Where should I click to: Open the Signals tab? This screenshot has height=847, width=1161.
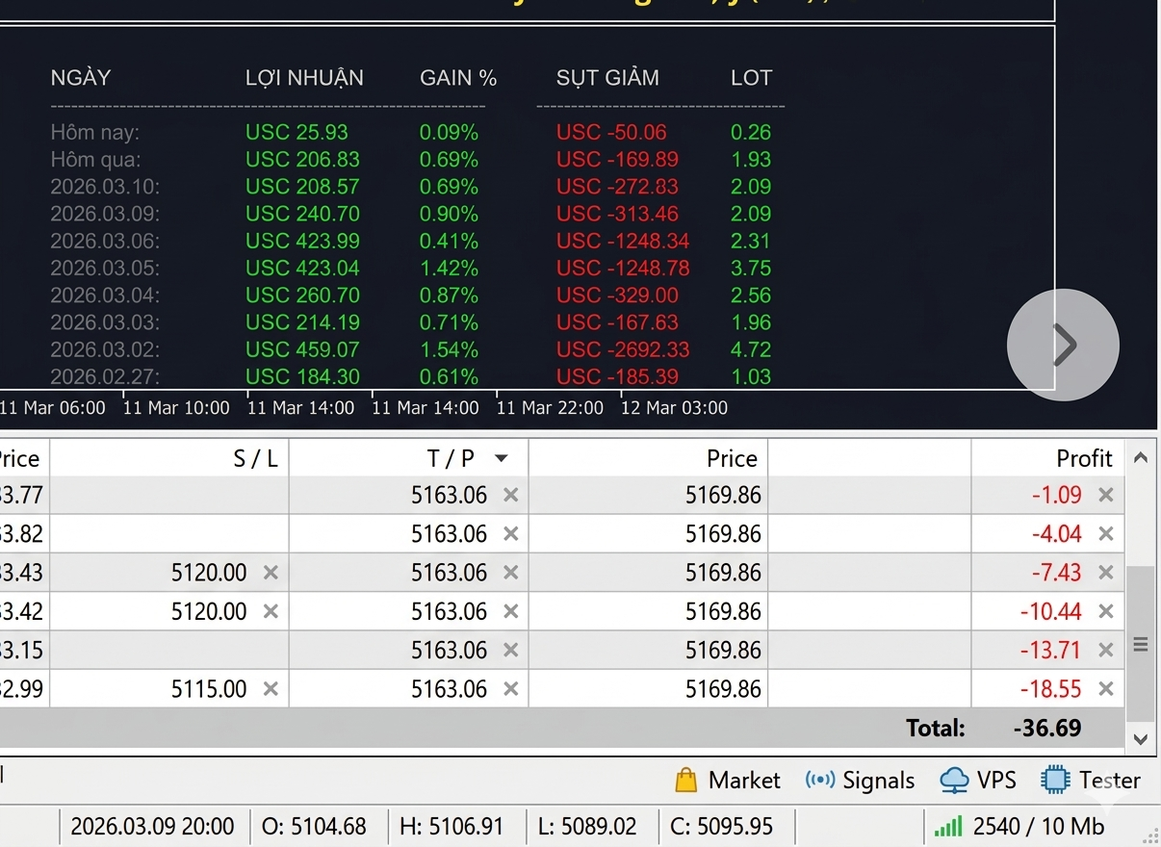click(860, 780)
